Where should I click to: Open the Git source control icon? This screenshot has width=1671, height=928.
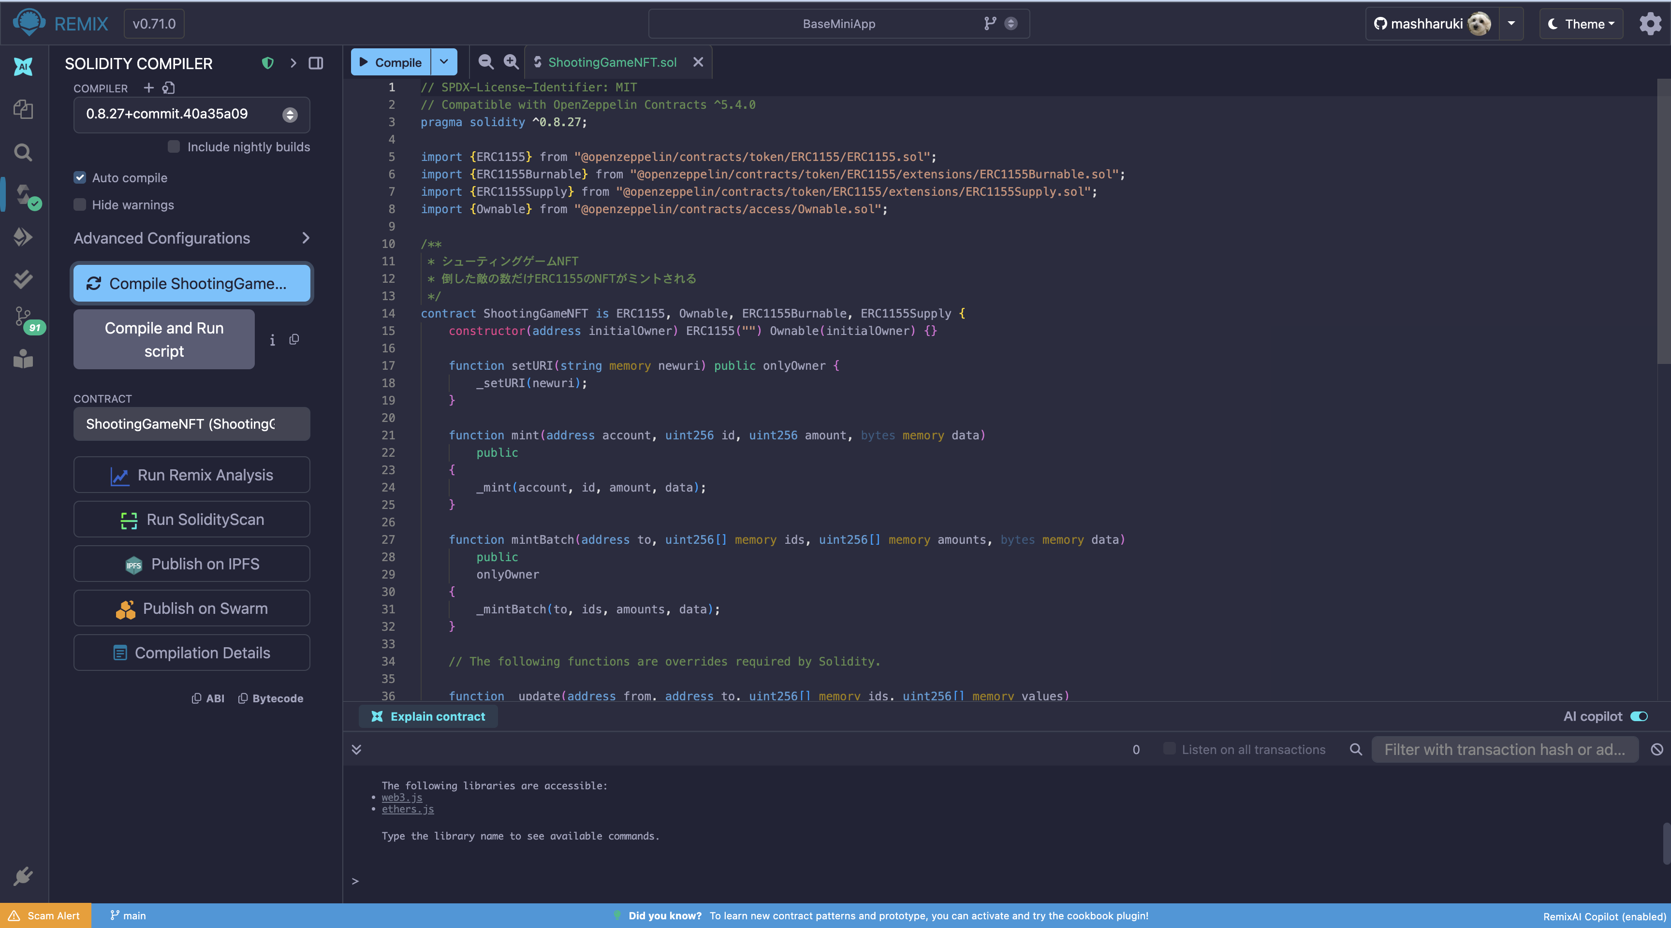coord(23,317)
